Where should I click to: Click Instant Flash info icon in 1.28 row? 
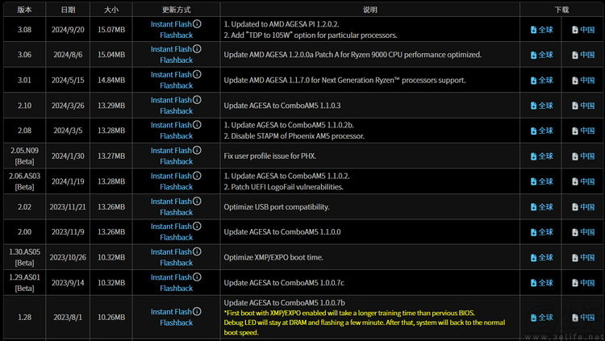point(197,311)
